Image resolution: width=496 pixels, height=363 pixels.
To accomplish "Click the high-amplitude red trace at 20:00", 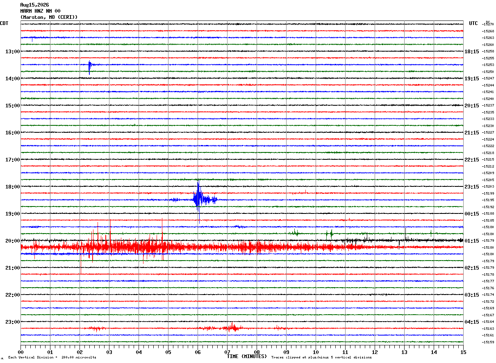I will 242,247.
